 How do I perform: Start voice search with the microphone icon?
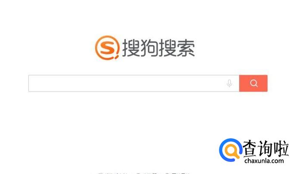229,84
